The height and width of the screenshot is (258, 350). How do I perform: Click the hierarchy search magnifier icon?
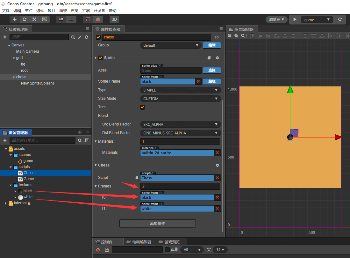click(73, 37)
